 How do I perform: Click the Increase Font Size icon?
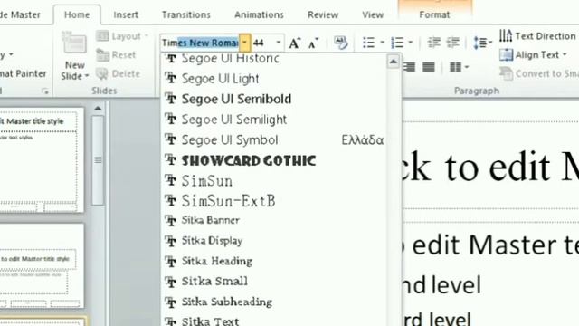coord(294,43)
